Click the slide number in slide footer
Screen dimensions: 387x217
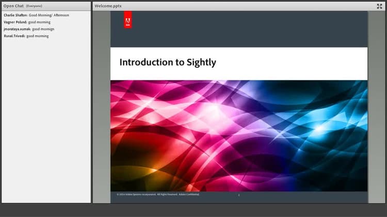[239, 195]
